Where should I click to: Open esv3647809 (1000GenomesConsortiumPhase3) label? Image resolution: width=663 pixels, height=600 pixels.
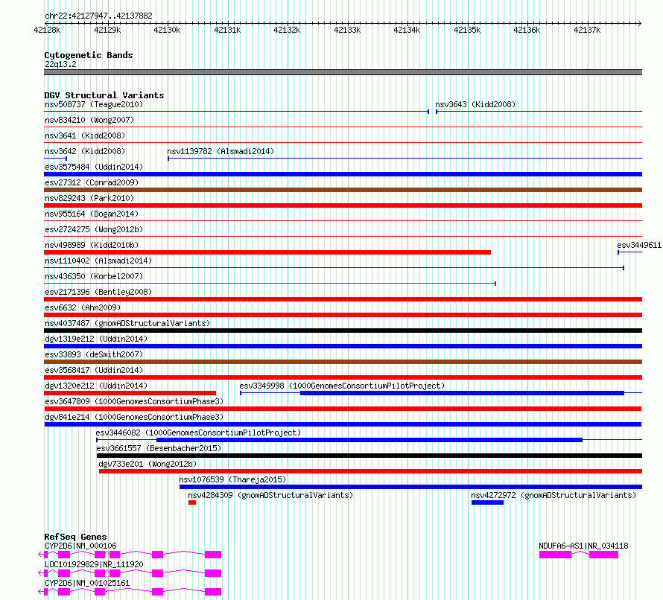[134, 401]
